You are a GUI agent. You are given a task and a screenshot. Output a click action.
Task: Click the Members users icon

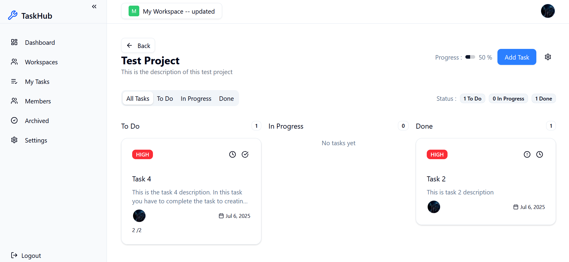[14, 101]
